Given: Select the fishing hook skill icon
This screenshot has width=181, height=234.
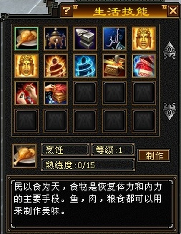Looking at the screenshot, I should (x=115, y=39).
